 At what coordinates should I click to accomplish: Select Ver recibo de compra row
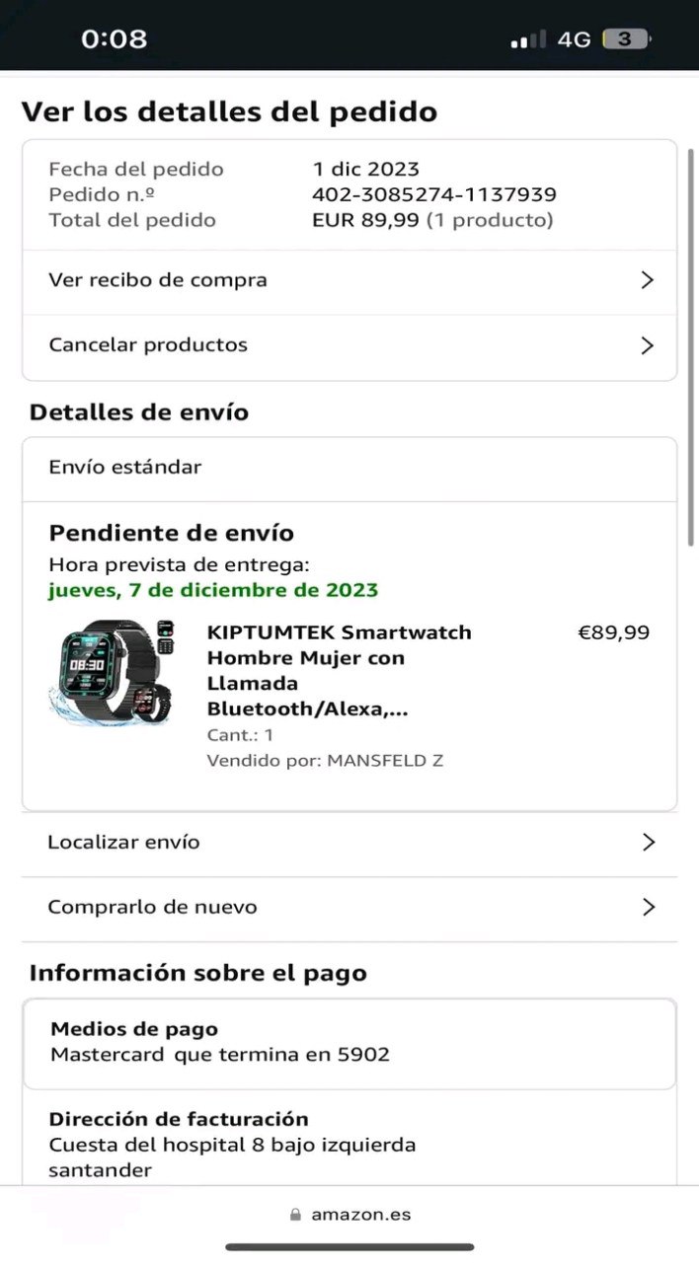[349, 280]
